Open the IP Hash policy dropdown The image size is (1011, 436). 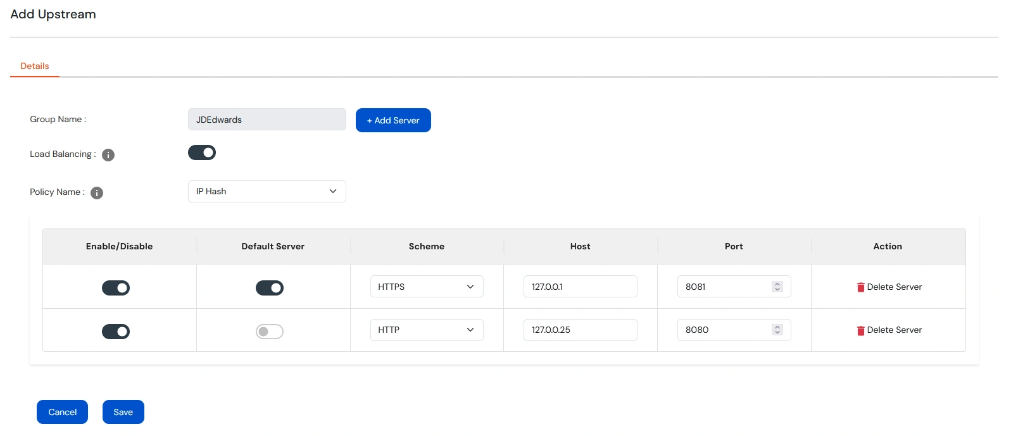tap(267, 191)
